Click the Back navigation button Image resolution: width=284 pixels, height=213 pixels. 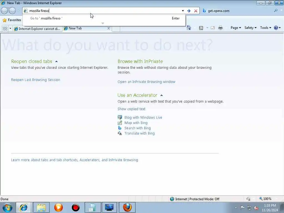4,11
